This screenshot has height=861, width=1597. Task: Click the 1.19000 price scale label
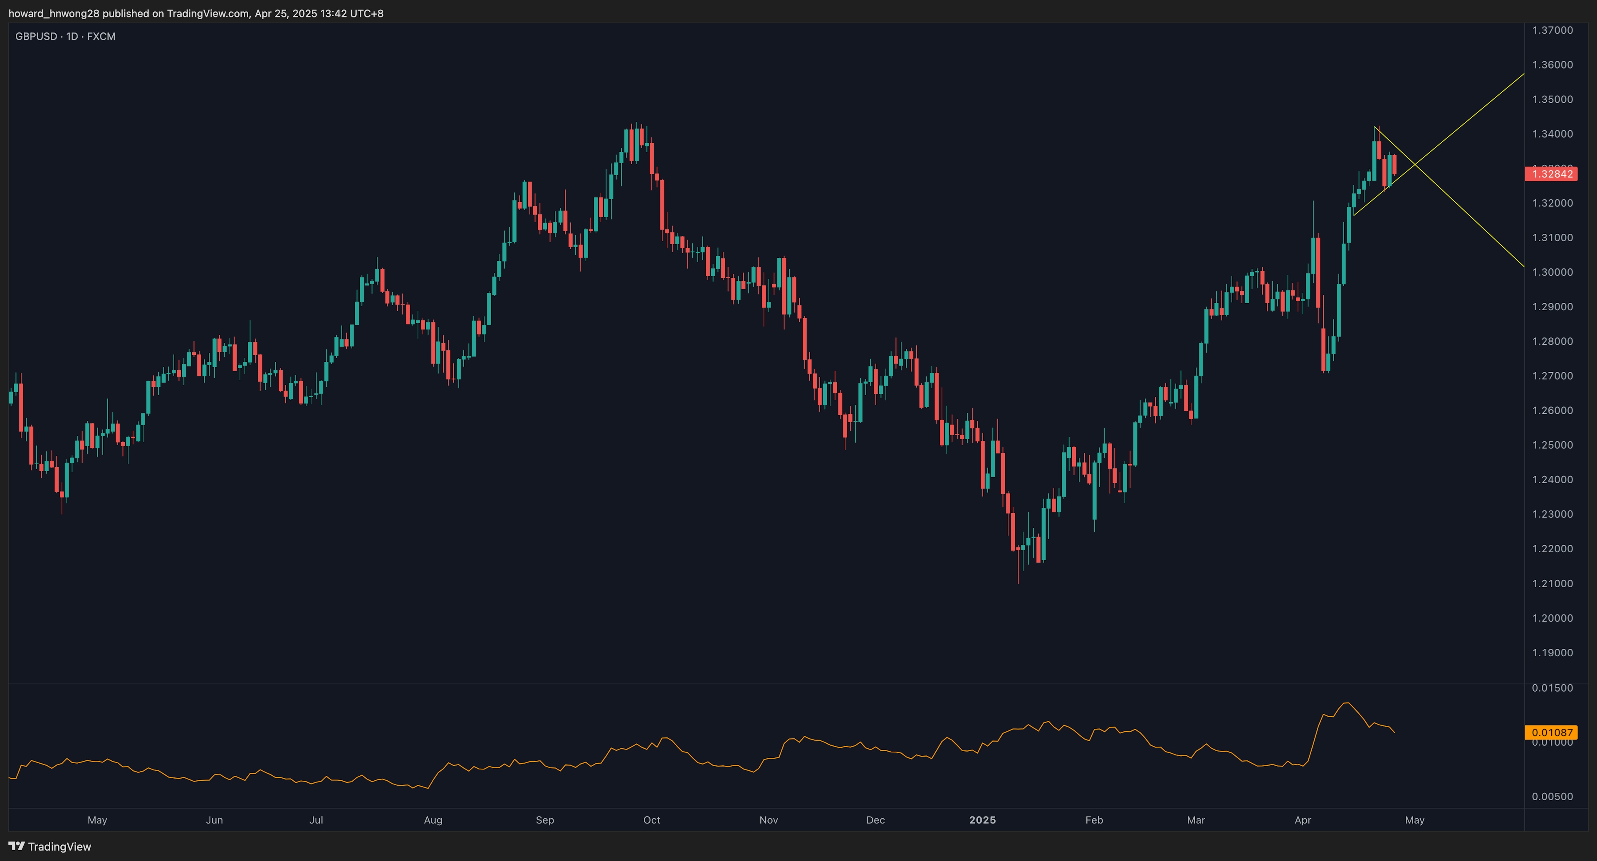tap(1553, 653)
